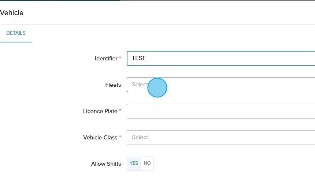The height and width of the screenshot is (176, 315).
Task: Click the Fleets field label
Action: [x=113, y=85]
